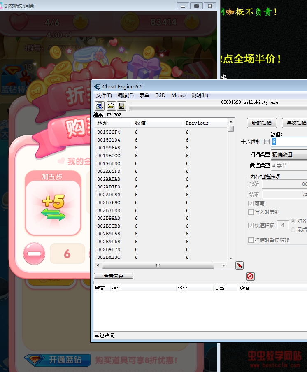
Task: Toggle the 可写 writable checkbox
Action: click(251, 204)
